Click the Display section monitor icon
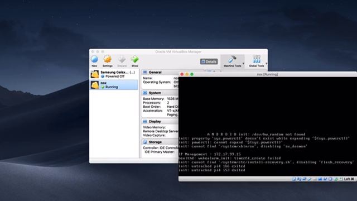The height and width of the screenshot is (201, 357). [x=145, y=122]
